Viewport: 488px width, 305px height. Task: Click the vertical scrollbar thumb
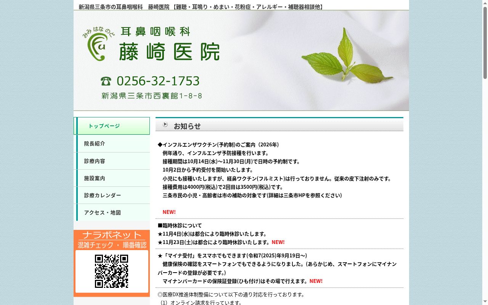pyautogui.click(x=485, y=42)
